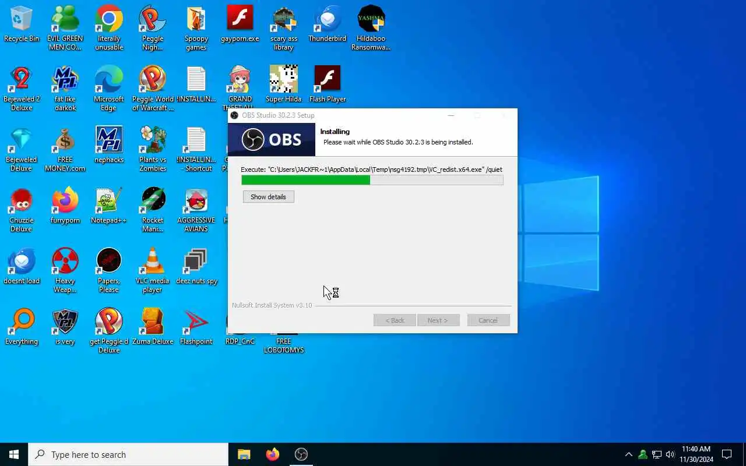Open Firefox from the taskbar
Viewport: 746px width, 466px height.
click(272, 454)
